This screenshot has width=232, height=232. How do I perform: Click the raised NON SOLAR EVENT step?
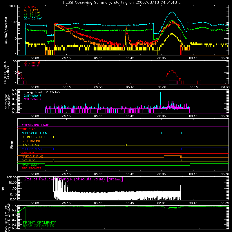click(171, 132)
